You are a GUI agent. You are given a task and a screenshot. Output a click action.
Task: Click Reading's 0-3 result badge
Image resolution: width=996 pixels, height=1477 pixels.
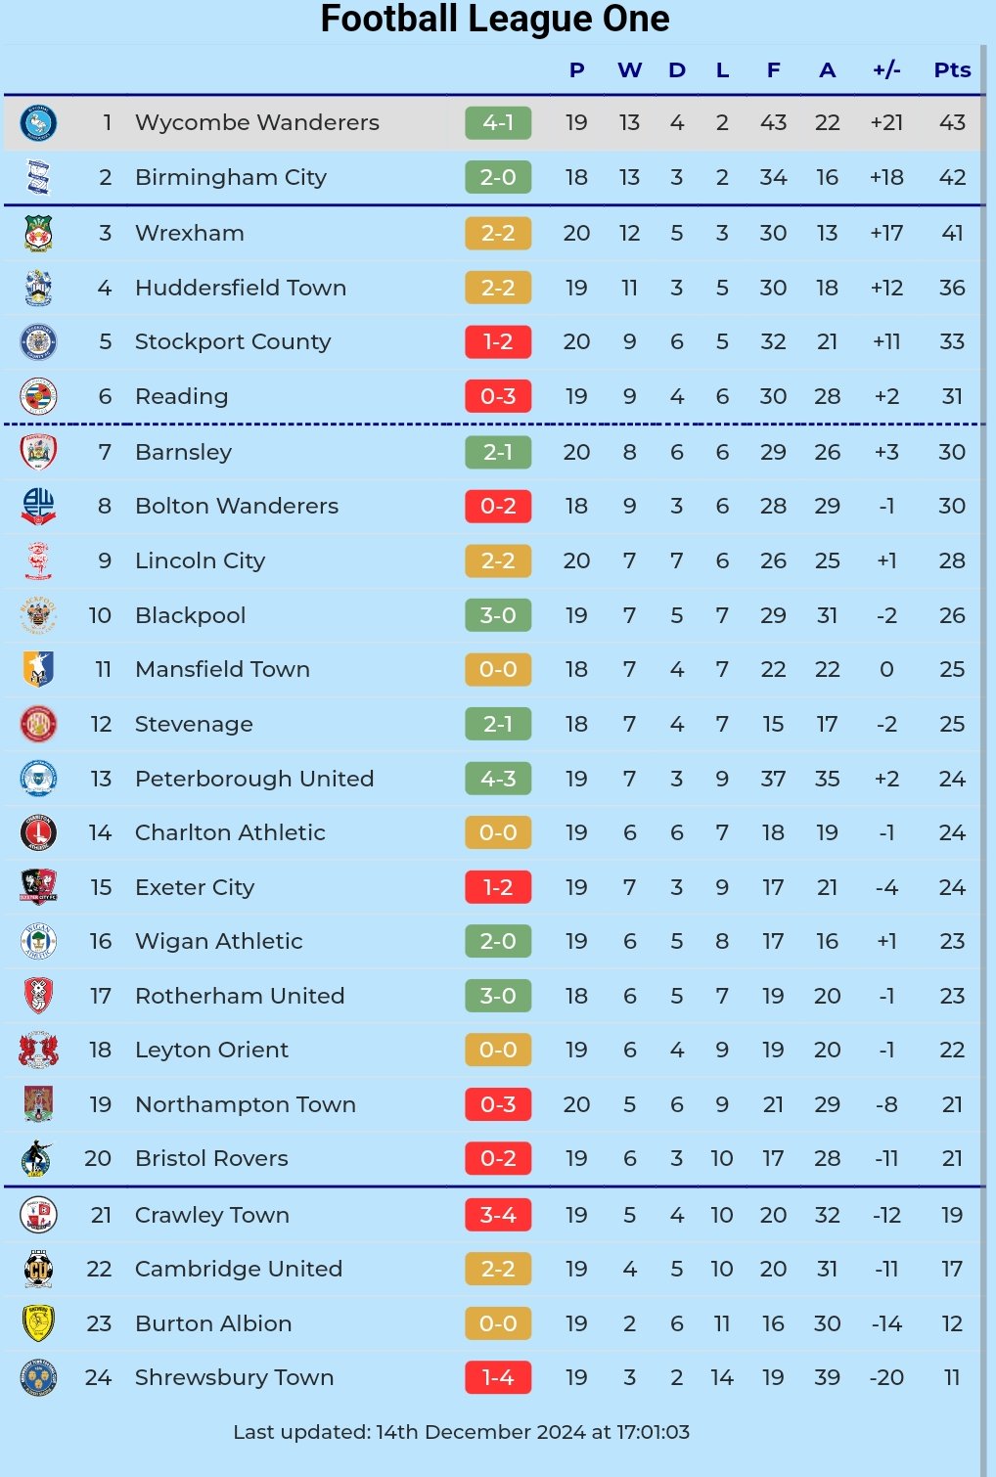pyautogui.click(x=498, y=397)
